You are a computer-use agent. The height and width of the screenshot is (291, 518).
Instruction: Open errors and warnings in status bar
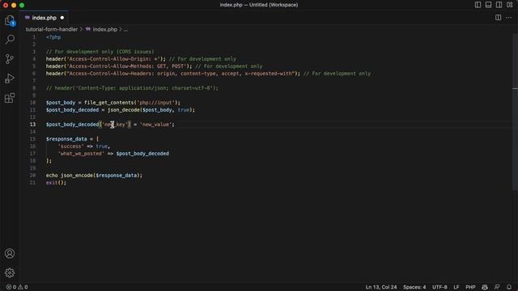17,287
